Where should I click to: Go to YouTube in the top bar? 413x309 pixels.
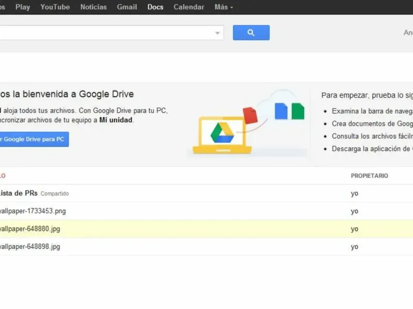55,7
